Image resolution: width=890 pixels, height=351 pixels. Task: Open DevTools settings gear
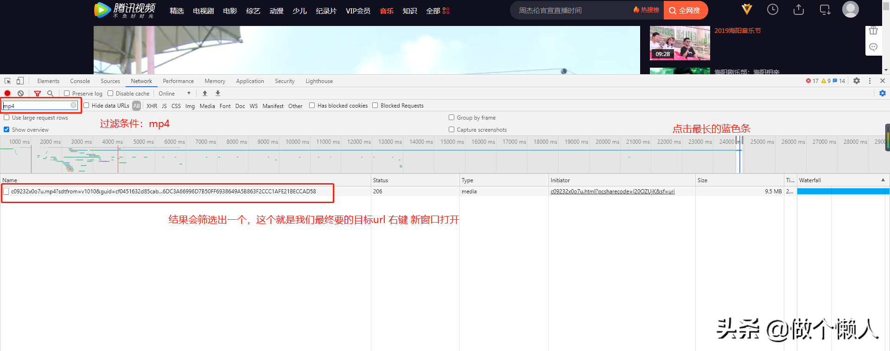click(x=857, y=81)
